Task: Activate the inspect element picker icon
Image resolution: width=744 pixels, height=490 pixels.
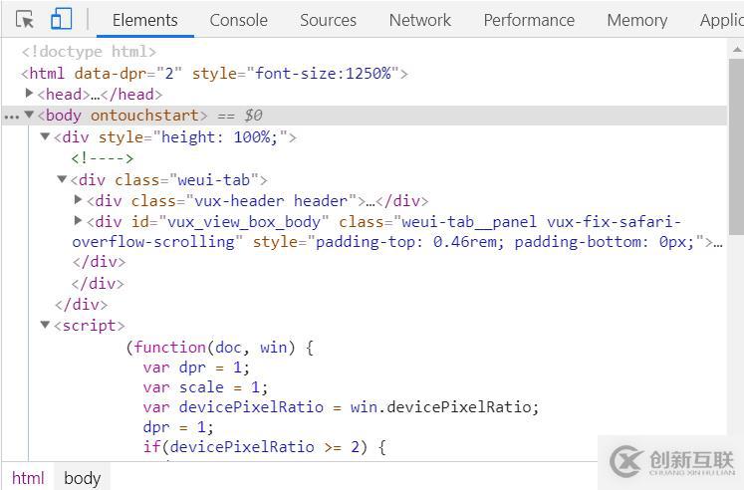Action: pos(25,19)
